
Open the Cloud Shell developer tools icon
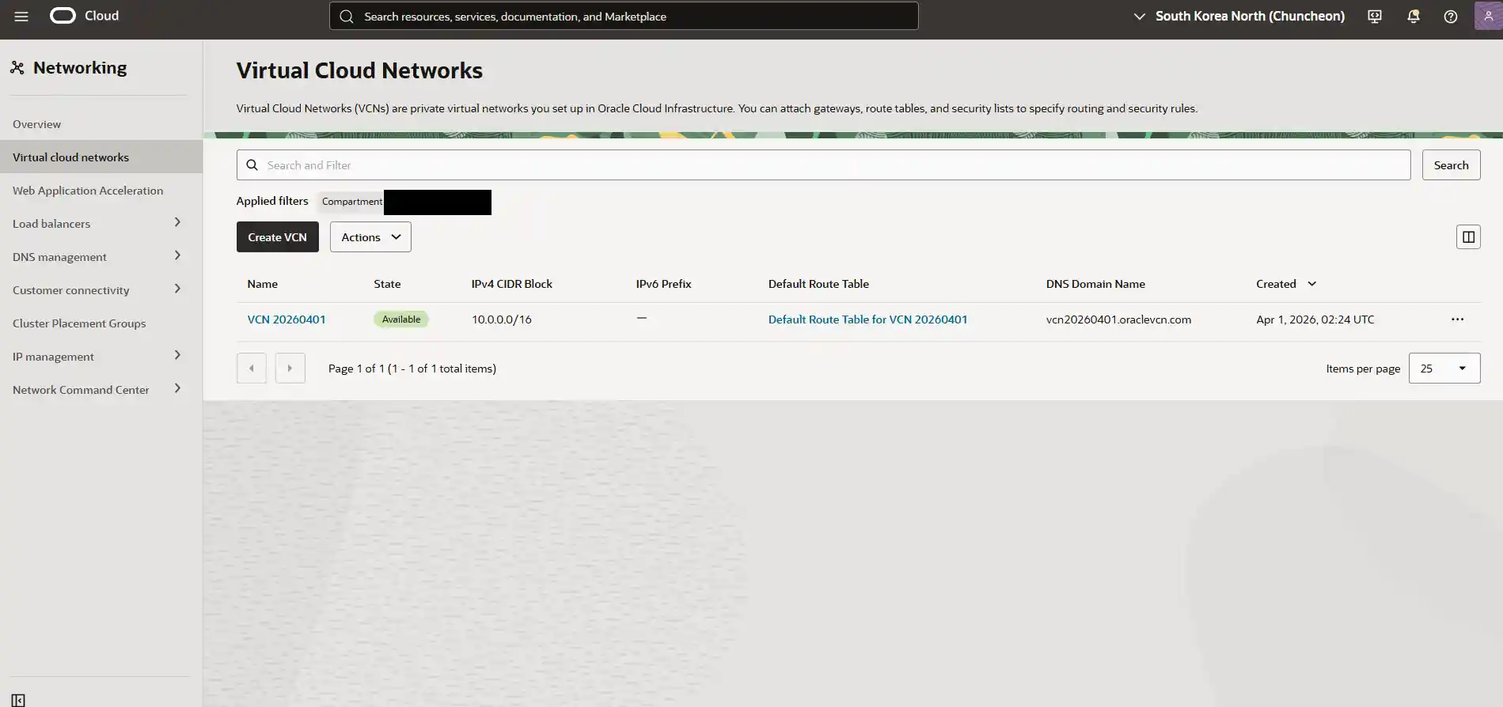1375,17
